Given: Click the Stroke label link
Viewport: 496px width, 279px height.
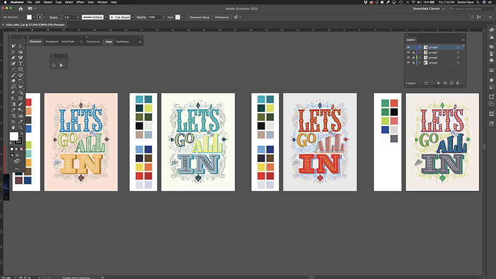Looking at the screenshot, I should [x=53, y=17].
